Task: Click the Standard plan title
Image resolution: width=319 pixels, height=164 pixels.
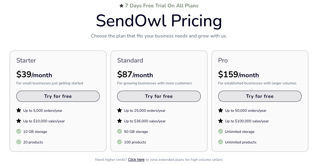Action: 130,60
